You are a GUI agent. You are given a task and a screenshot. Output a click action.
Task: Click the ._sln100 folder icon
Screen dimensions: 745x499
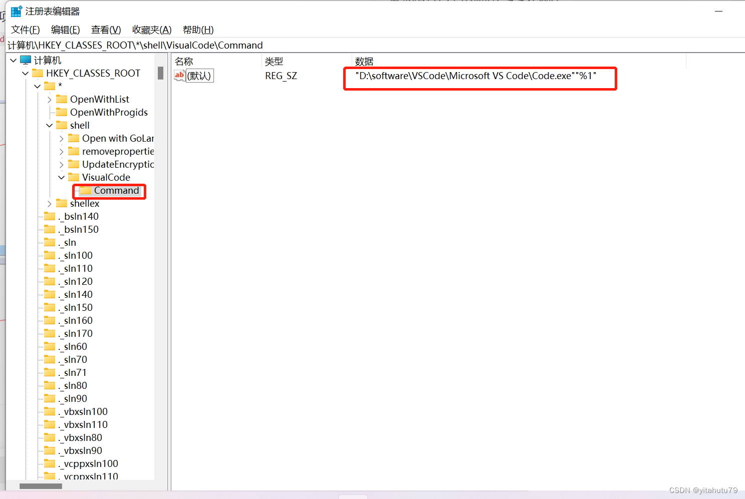[50, 255]
